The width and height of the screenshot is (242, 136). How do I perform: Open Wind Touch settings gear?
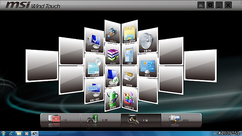pyautogui.click(x=210, y=5)
